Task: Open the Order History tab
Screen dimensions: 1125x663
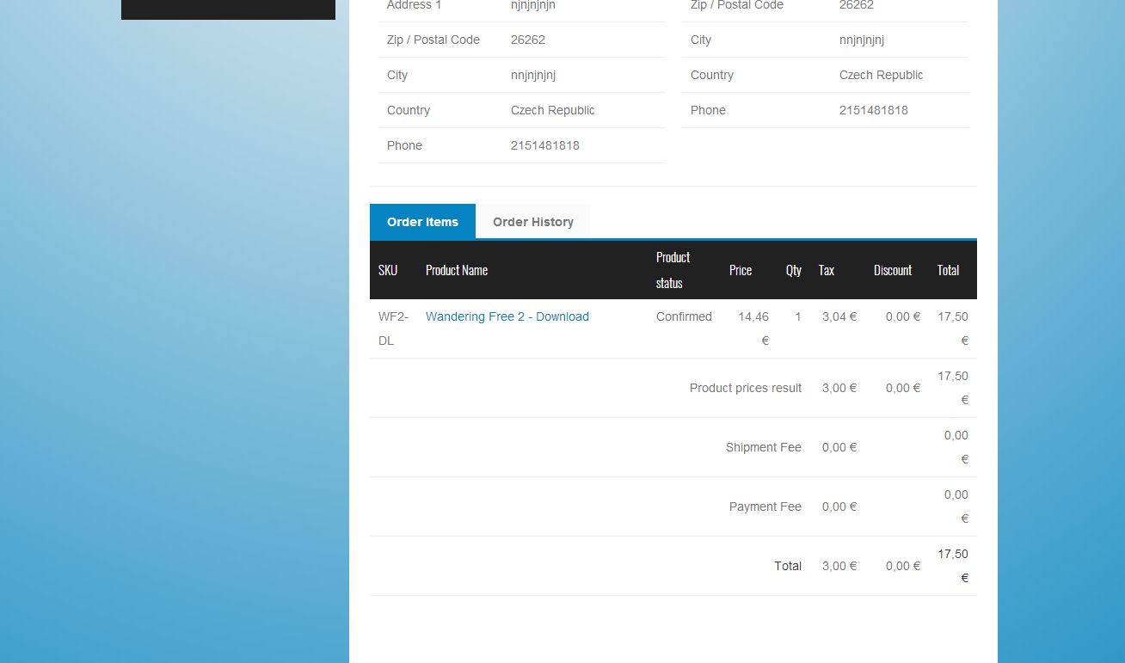Action: 532,222
